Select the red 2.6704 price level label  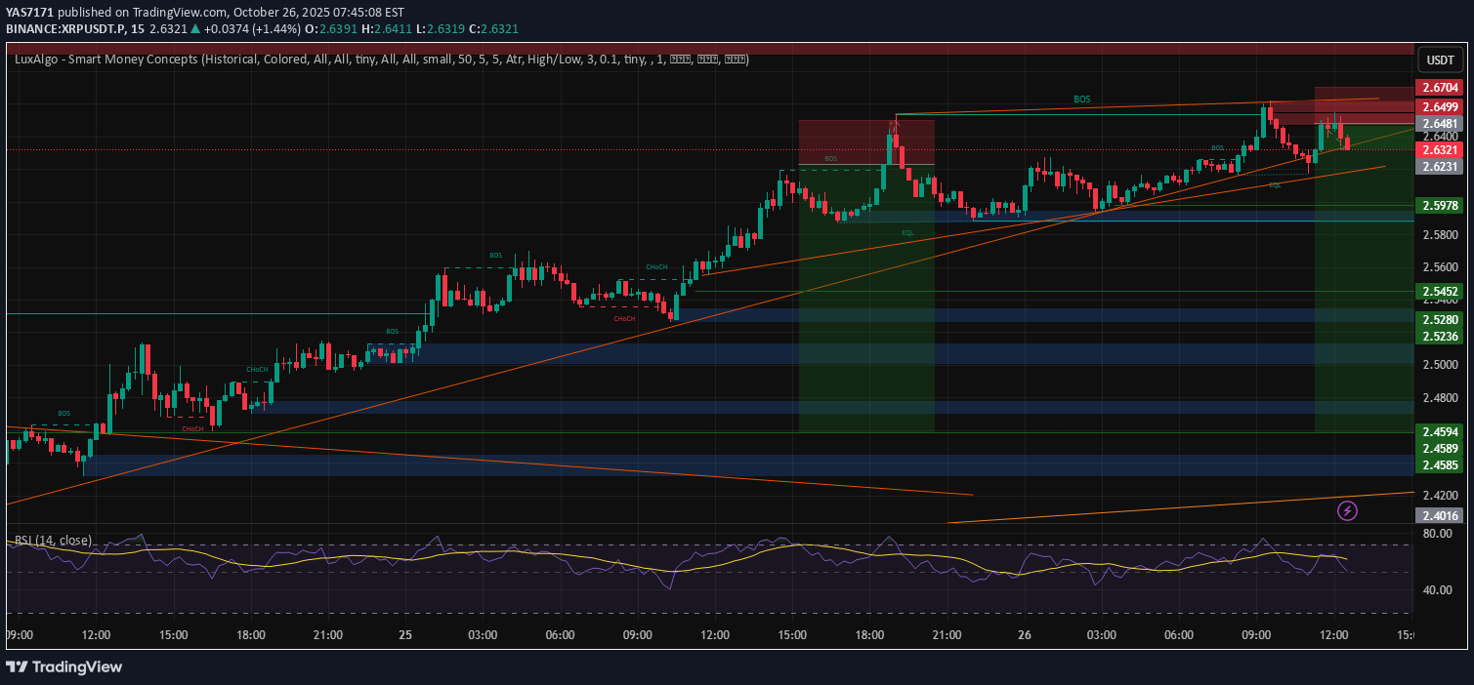1440,88
